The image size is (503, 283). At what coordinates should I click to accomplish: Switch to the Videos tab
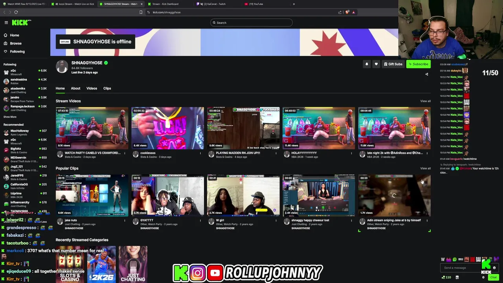[92, 88]
